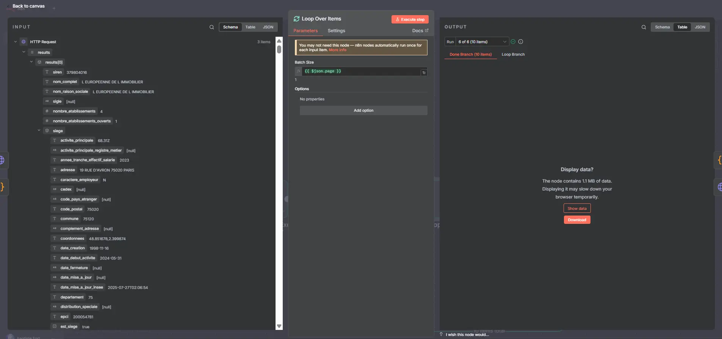Click the input panel scrollbar thumb
The image size is (722, 339).
(x=279, y=49)
